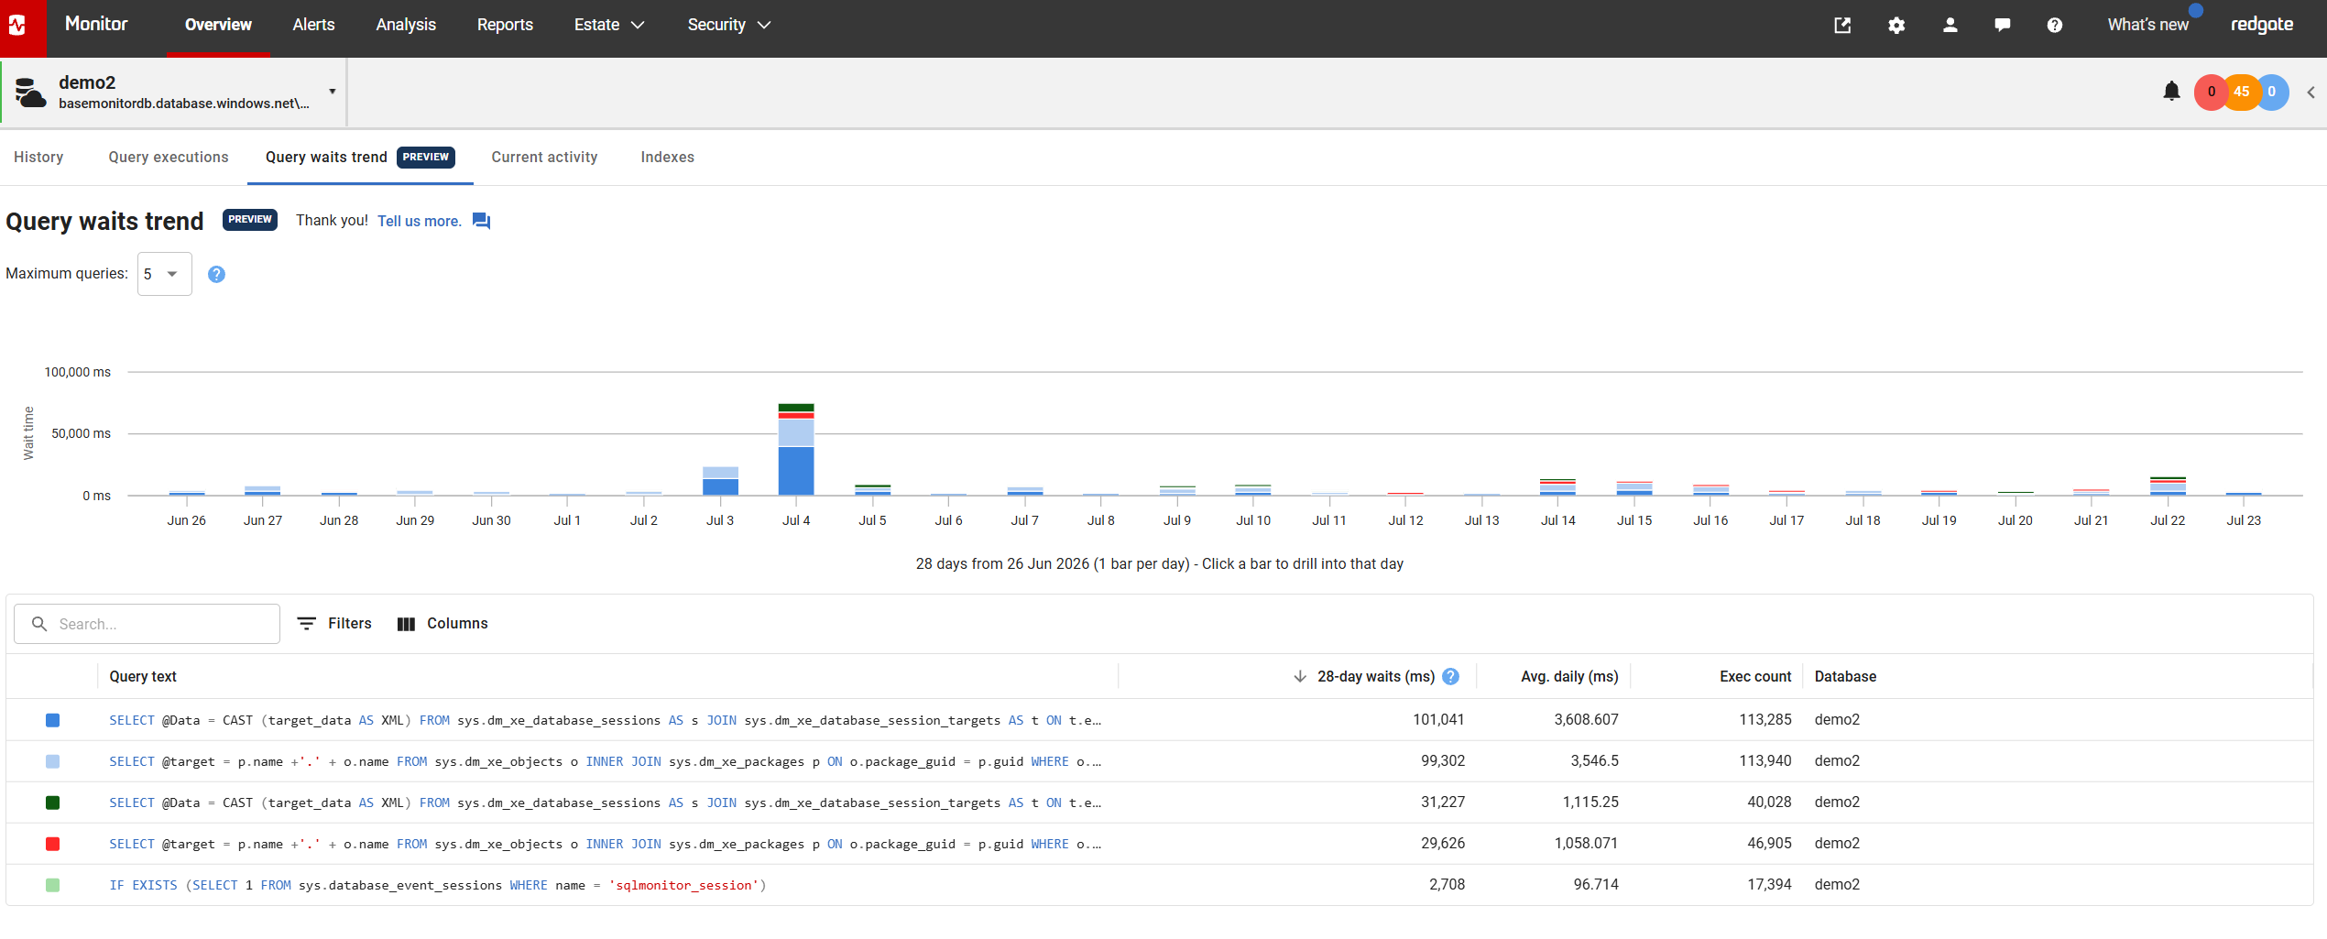Click the PREVIEW badge beside the page title
The height and width of the screenshot is (939, 2327).
click(x=250, y=219)
